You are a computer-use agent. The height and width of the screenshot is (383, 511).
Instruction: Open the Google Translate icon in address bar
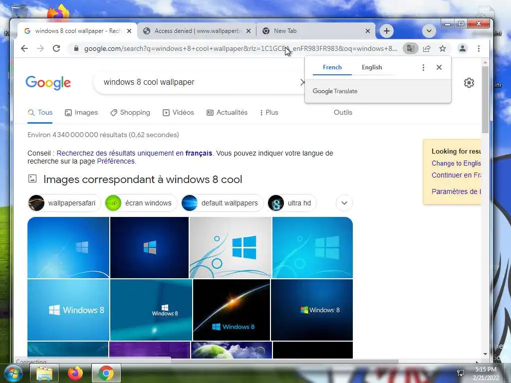[410, 48]
